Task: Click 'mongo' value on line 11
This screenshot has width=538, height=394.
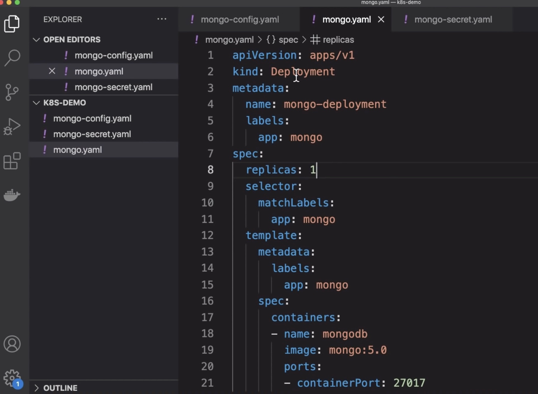Action: pyautogui.click(x=319, y=220)
